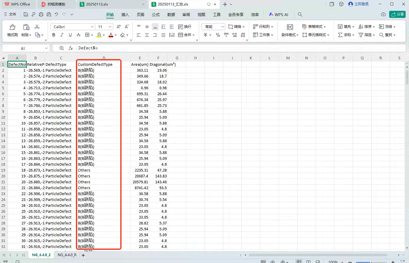Align cell content to the bottom
The width and height of the screenshot is (409, 263).
[155, 27]
